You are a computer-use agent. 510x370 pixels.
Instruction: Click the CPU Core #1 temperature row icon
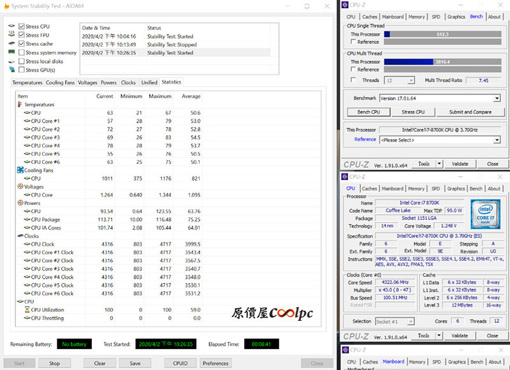tap(27, 121)
